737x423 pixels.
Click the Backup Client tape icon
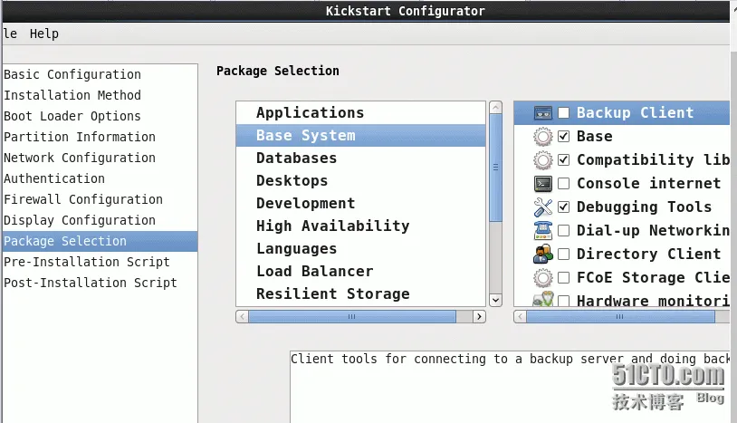coord(543,113)
